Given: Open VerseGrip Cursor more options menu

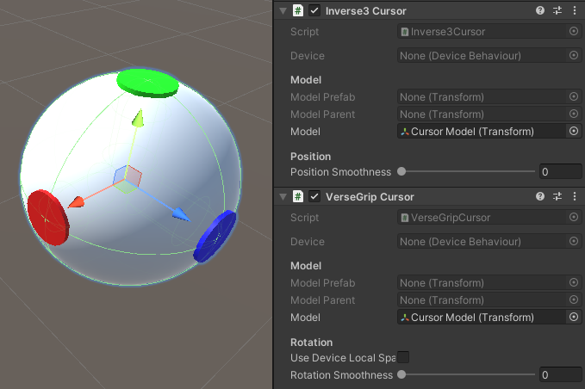Looking at the screenshot, I should coord(575,197).
